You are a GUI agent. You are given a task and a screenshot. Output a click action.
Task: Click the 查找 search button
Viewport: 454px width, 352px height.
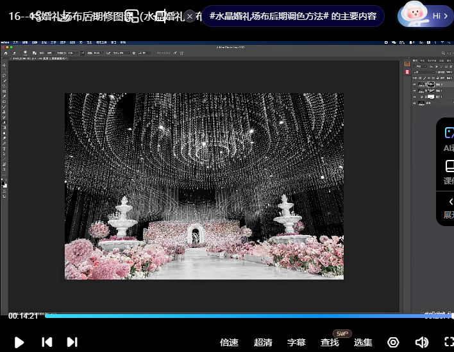pos(330,342)
